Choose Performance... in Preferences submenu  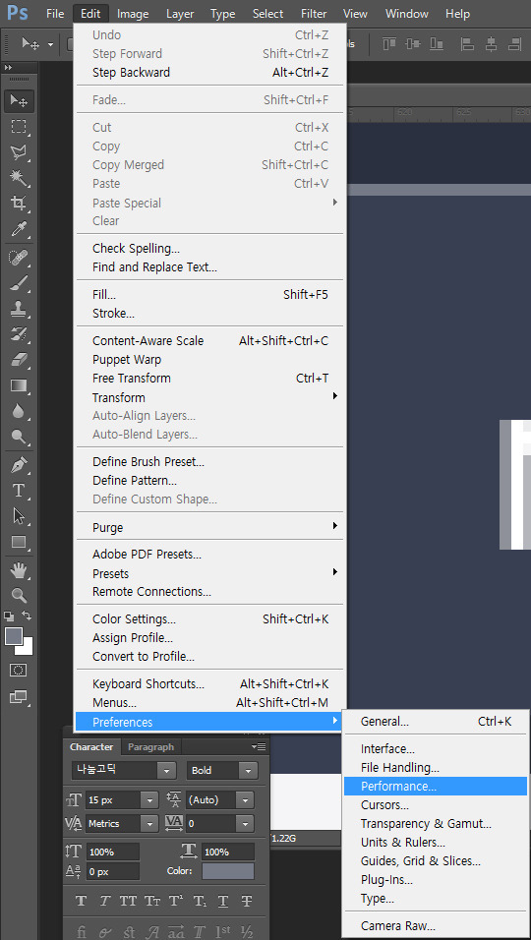click(436, 786)
